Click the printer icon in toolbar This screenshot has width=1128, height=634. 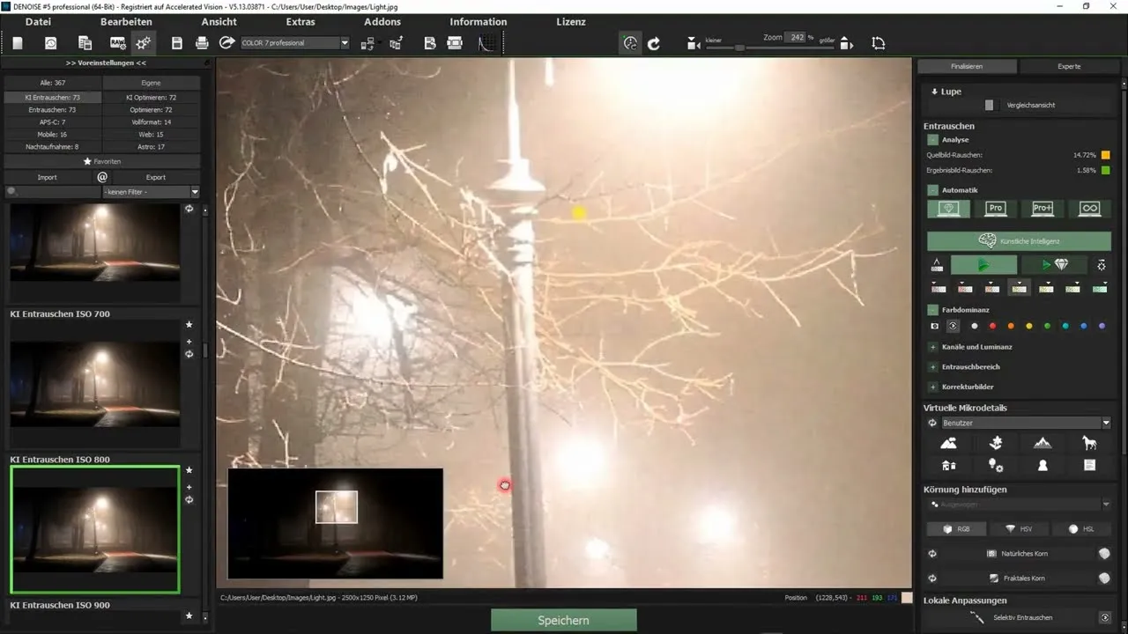click(x=202, y=42)
